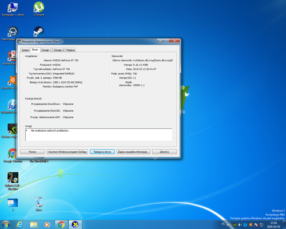
Task: Open the Komputer shortcut on desktop
Action: 13,9
